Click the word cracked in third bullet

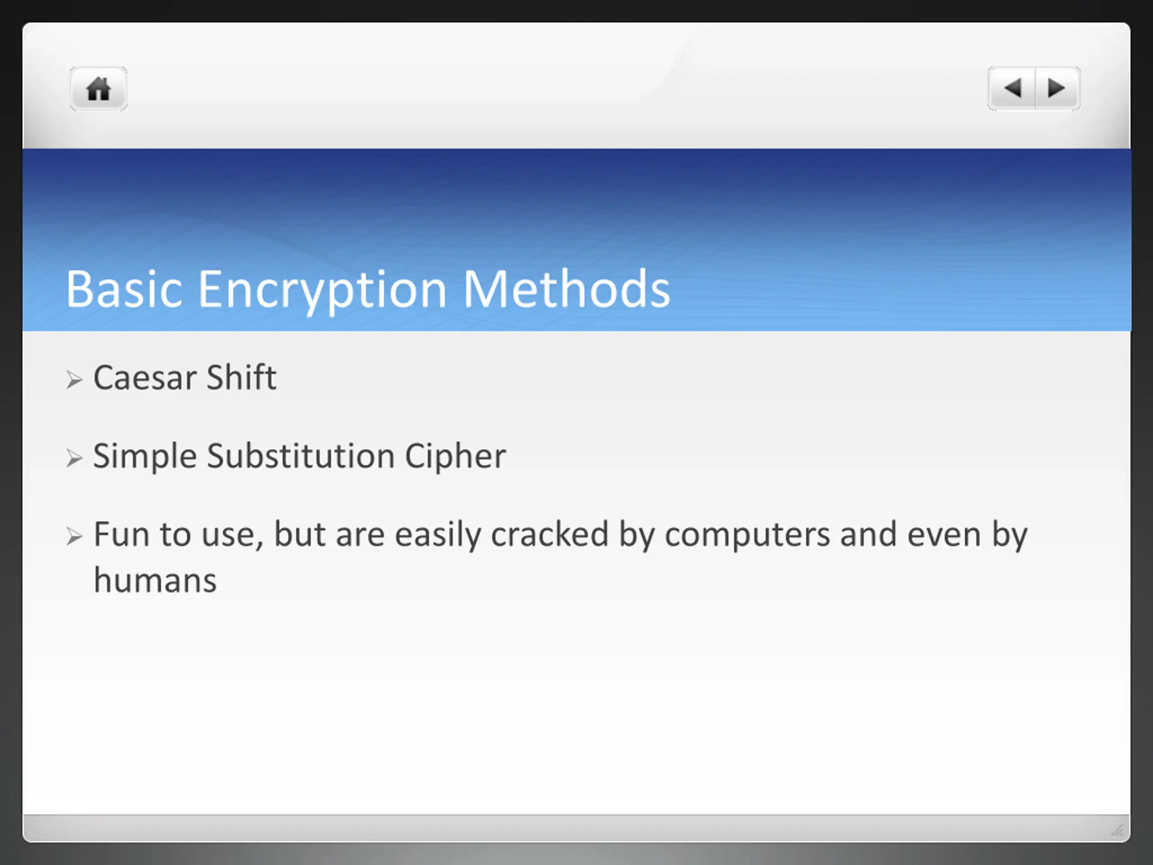[x=549, y=534]
